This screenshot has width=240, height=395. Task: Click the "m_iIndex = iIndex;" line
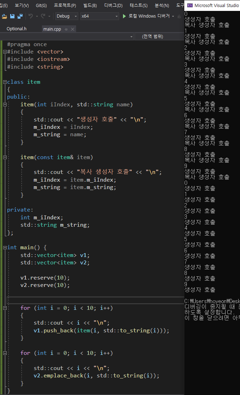pyautogui.click(x=63, y=127)
